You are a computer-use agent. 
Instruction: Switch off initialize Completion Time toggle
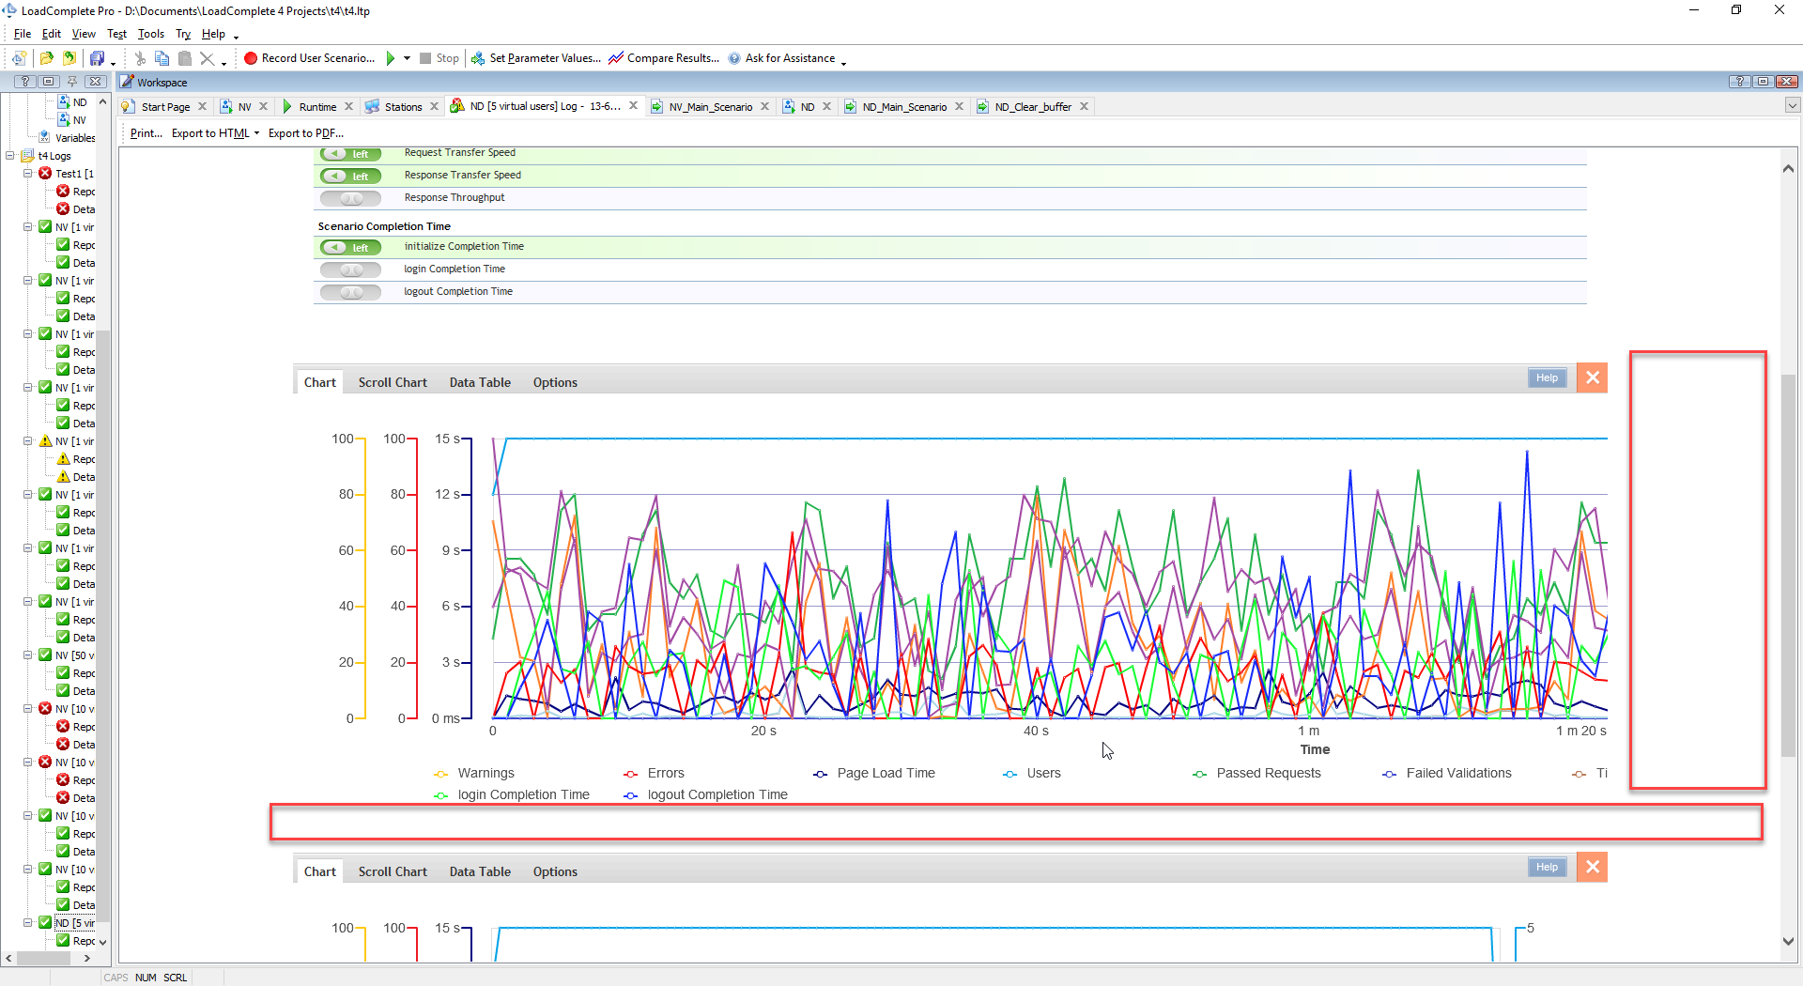coord(350,247)
